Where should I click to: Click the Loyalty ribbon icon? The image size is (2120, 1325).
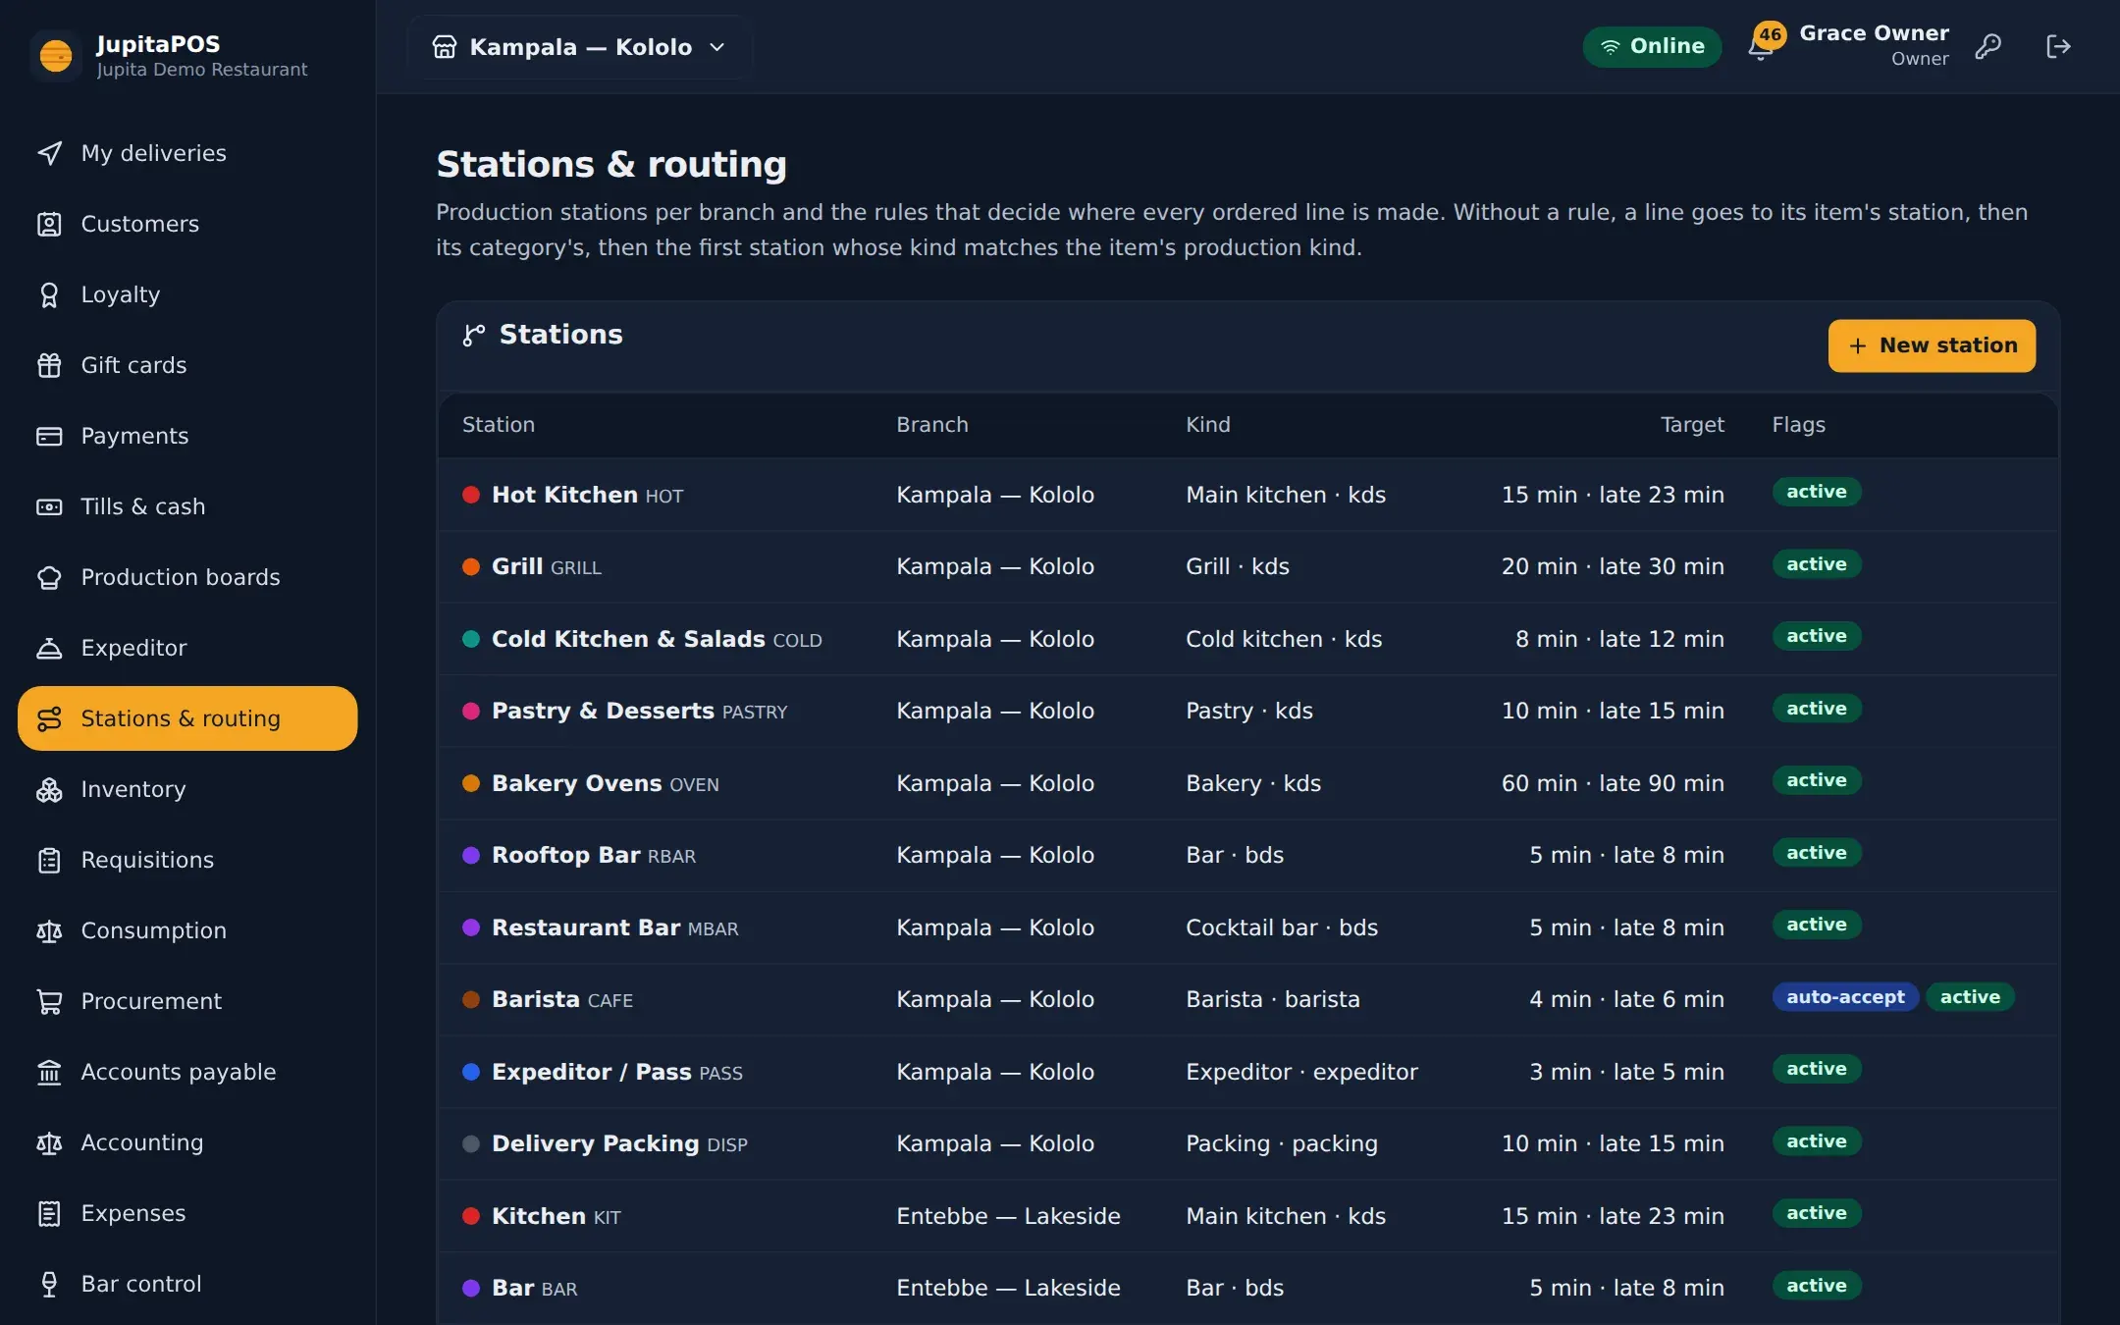[x=49, y=294]
